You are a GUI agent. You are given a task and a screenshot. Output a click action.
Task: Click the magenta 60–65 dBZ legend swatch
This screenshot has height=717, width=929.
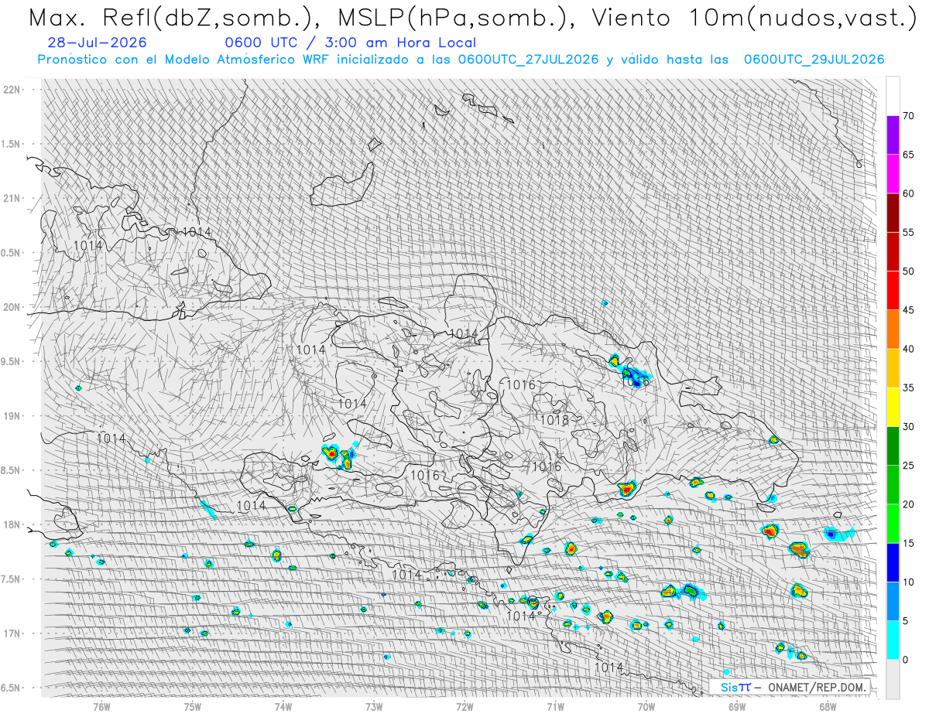[x=893, y=174]
